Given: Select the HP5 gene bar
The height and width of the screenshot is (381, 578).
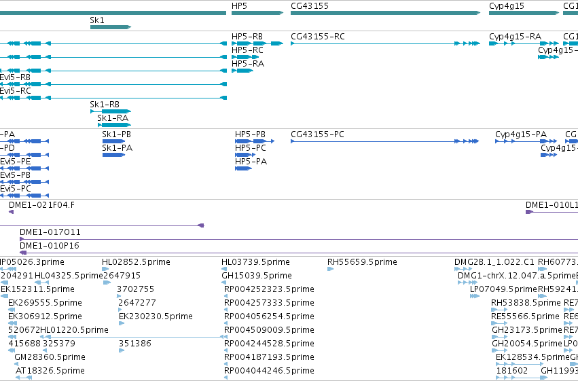Looking at the screenshot, I should coord(257,13).
